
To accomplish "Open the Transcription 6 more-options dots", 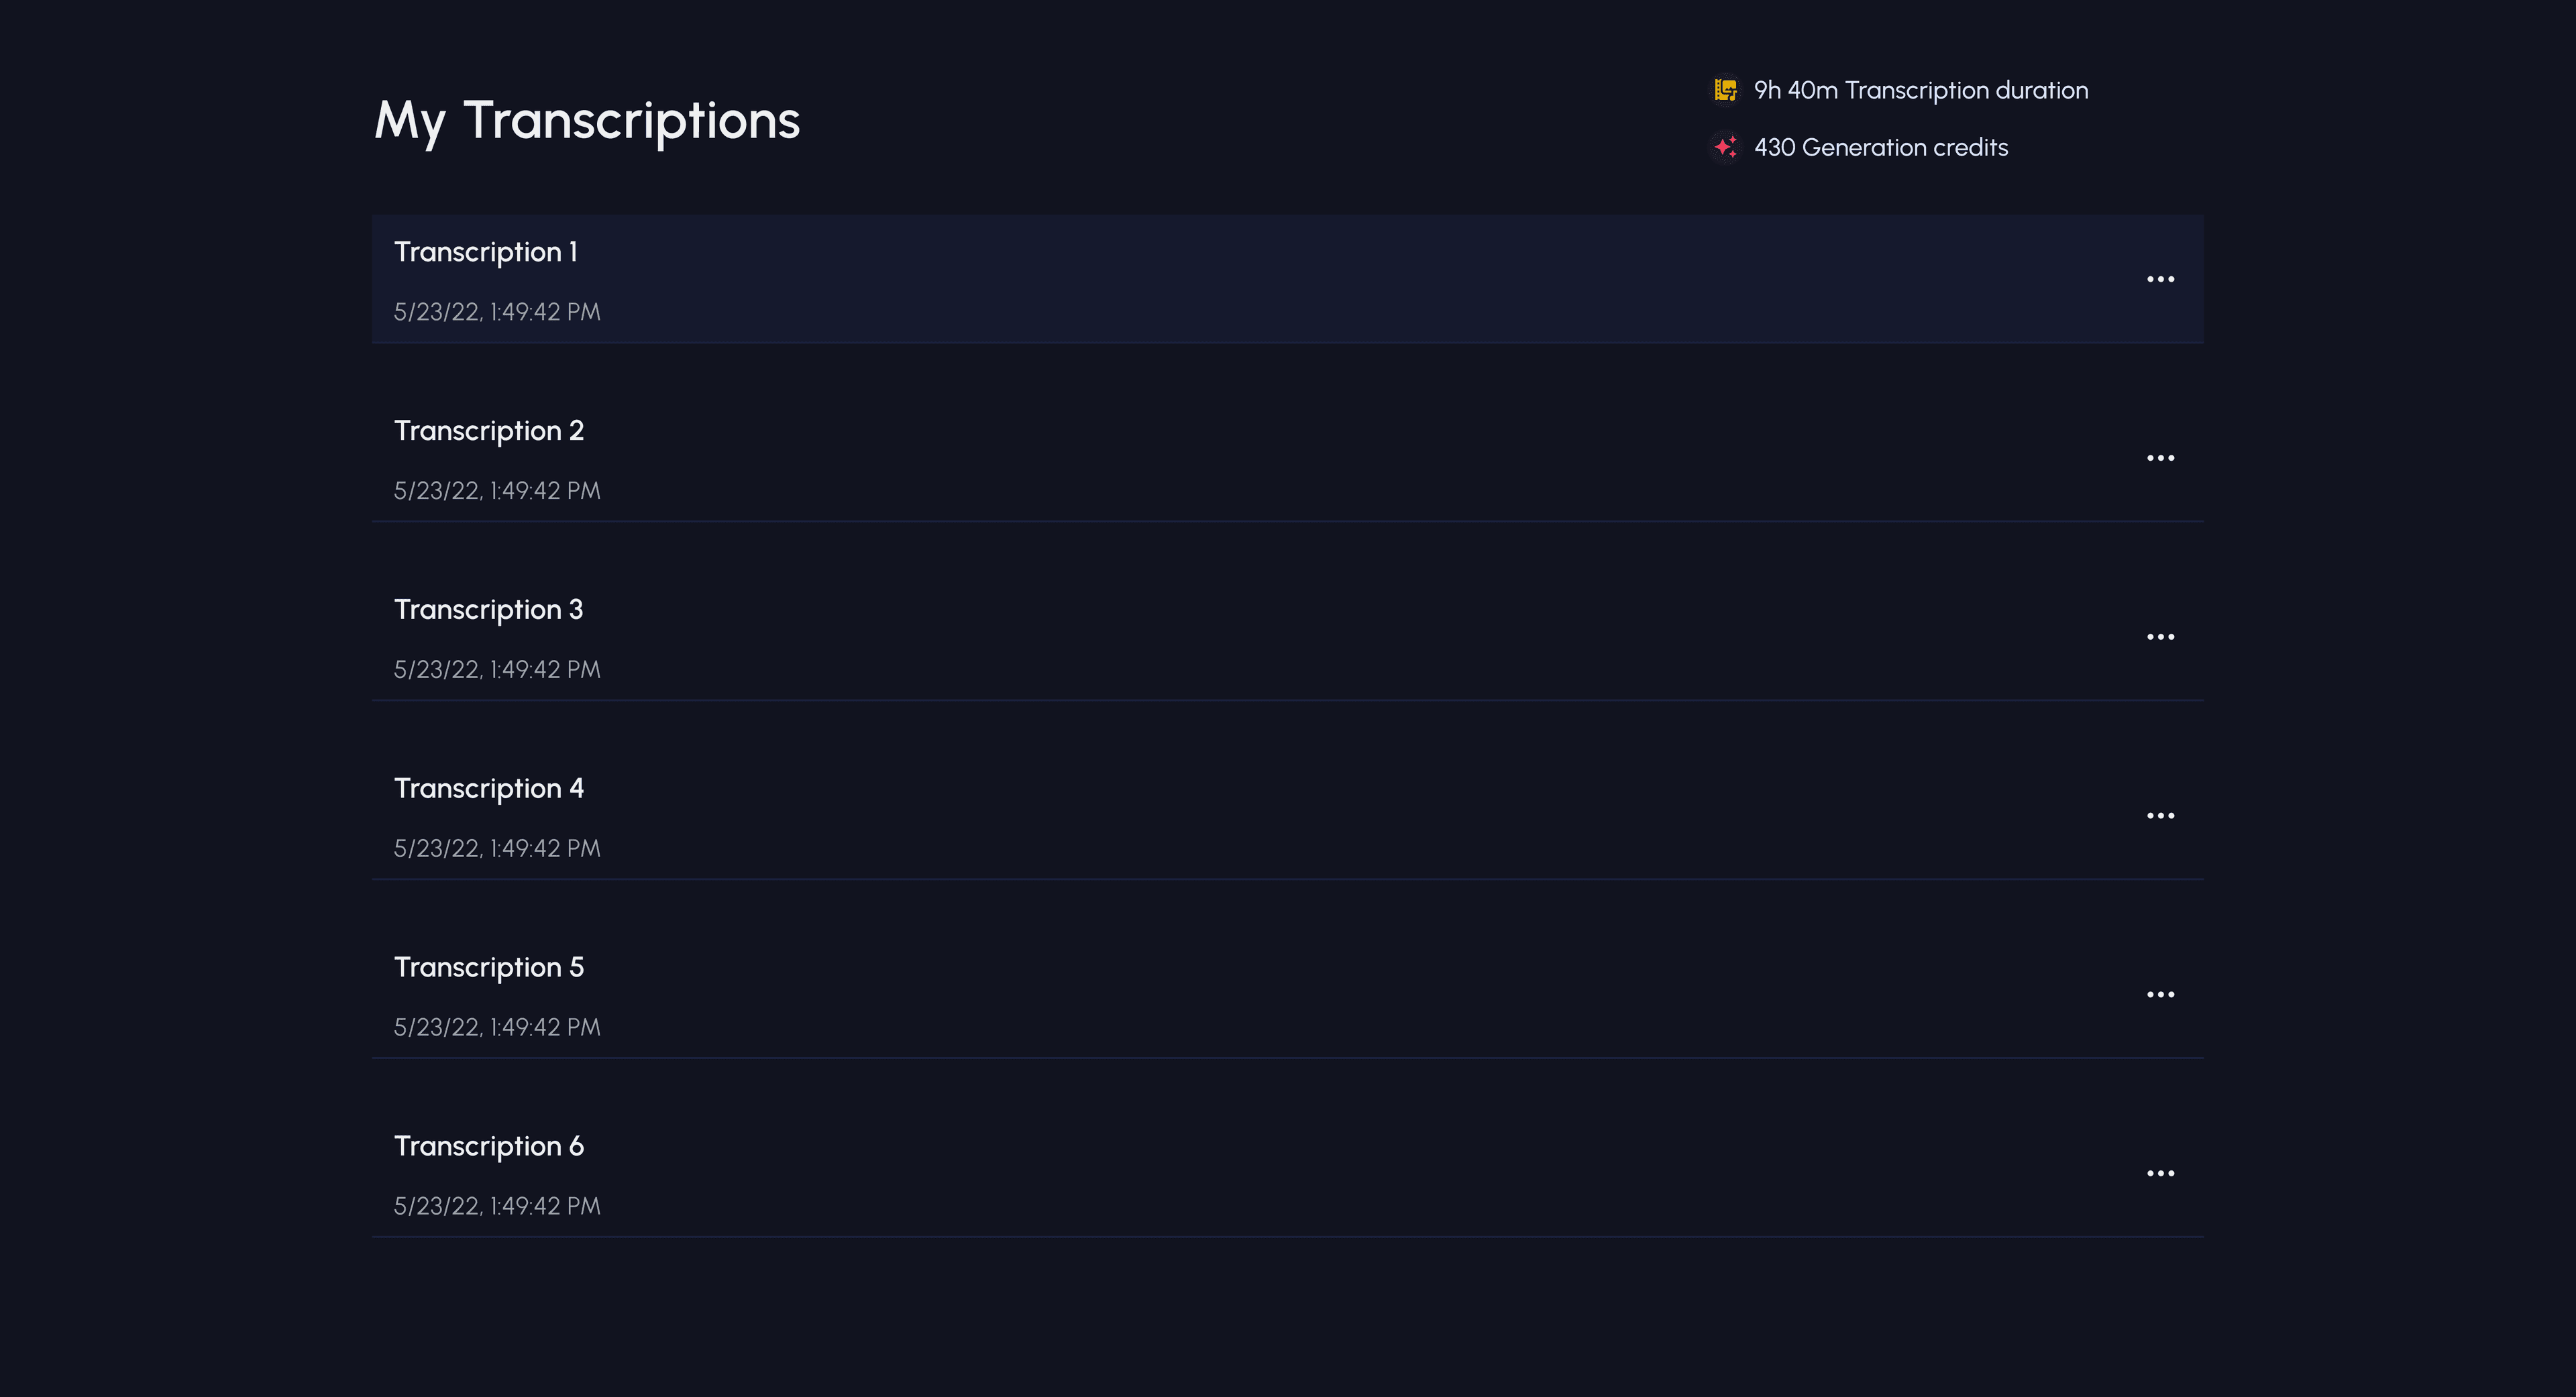I will (x=2160, y=1174).
